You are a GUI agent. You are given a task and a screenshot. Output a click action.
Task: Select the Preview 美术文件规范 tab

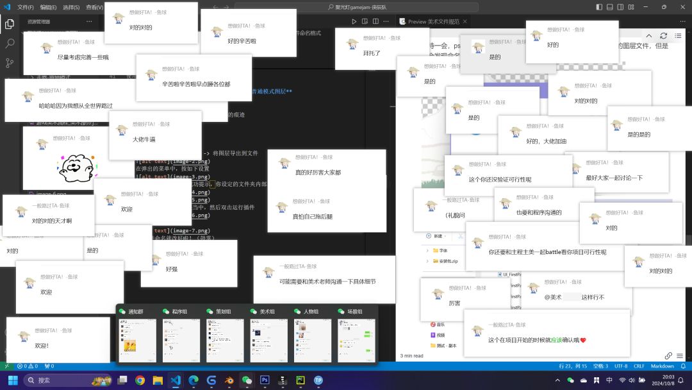point(433,21)
